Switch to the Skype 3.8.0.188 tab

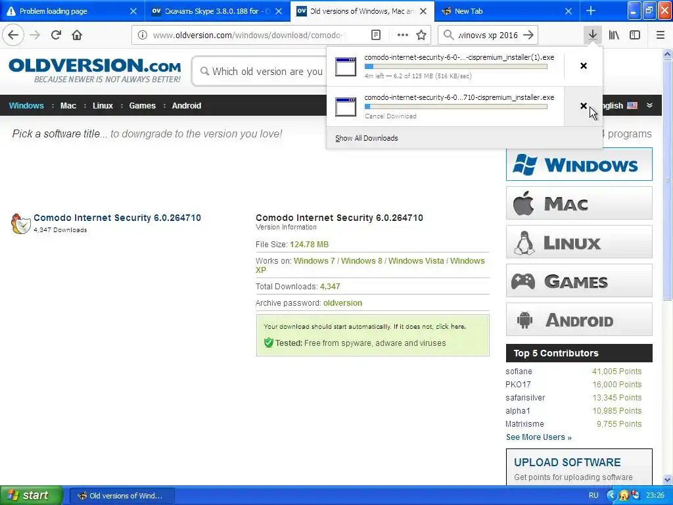217,11
